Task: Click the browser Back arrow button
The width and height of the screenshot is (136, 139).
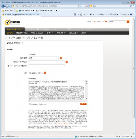Action: tap(3, 6)
